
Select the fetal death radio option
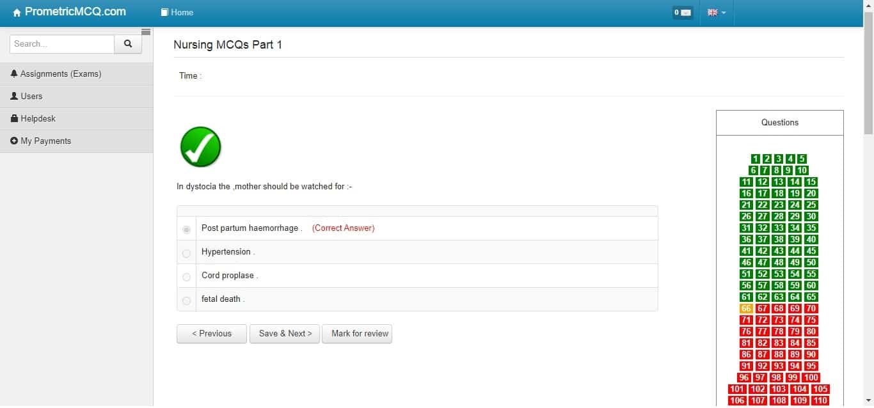point(186,301)
